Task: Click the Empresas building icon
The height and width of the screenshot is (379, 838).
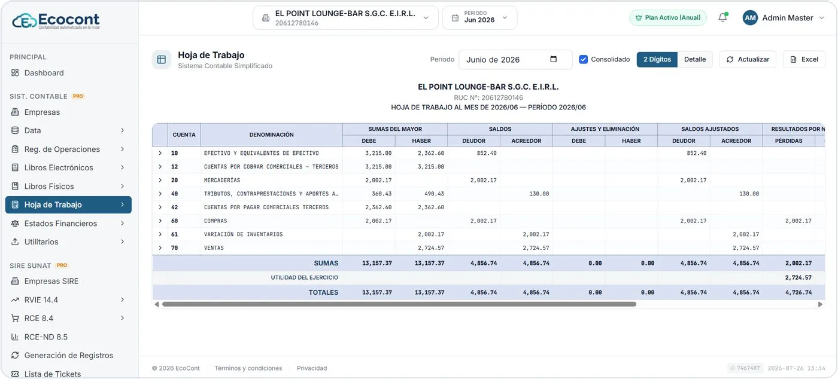Action: tap(15, 112)
